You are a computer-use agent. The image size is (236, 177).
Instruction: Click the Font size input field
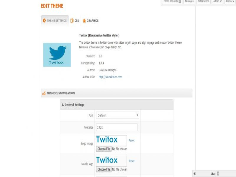click(117, 127)
